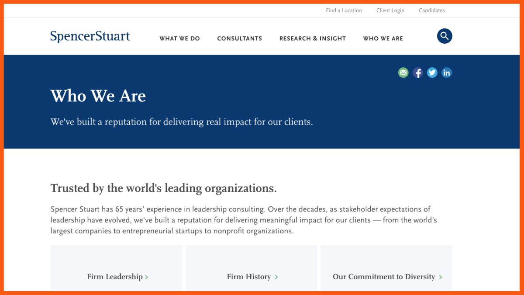
Task: Click the SpencerStuart logo
Action: pos(90,37)
